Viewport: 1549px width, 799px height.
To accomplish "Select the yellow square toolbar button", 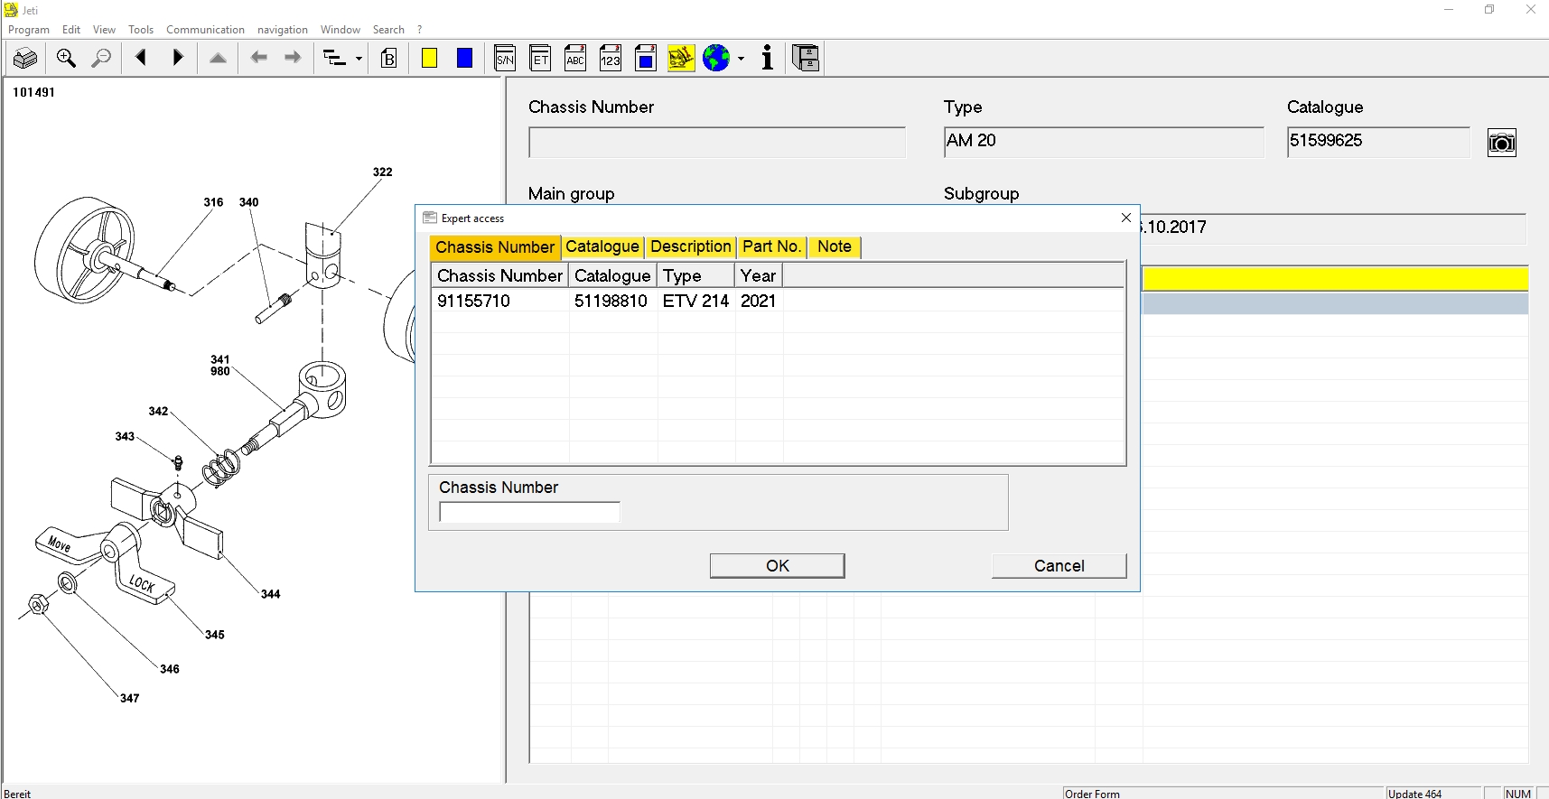I will [x=430, y=59].
